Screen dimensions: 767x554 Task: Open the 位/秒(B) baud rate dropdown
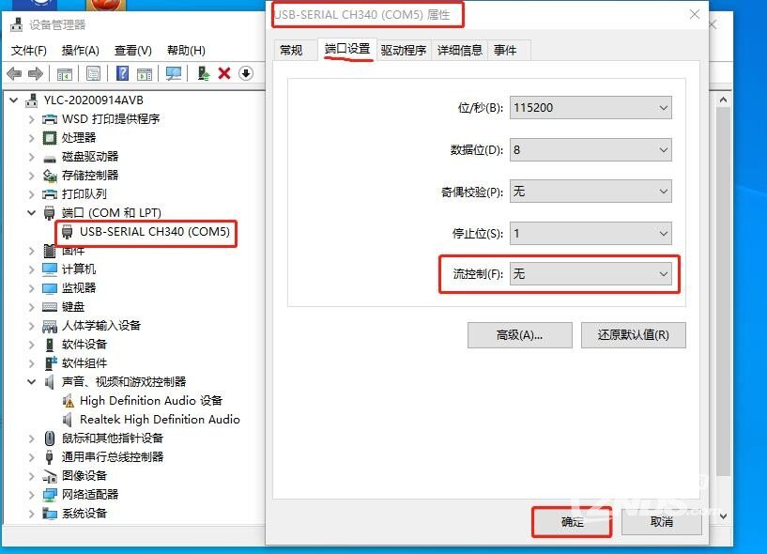[591, 108]
